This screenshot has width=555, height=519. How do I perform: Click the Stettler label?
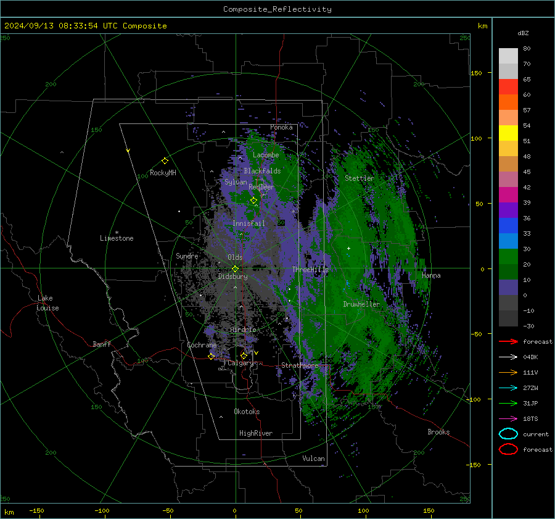coord(360,178)
